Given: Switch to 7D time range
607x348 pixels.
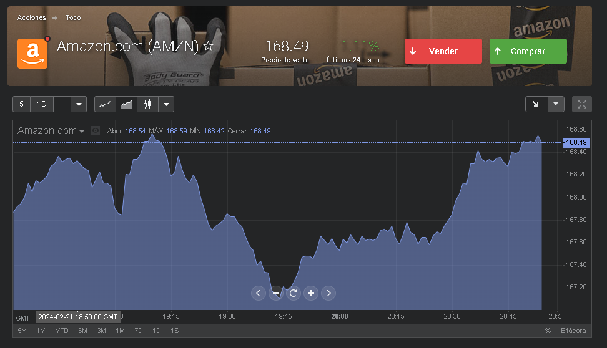Looking at the screenshot, I should click(139, 331).
